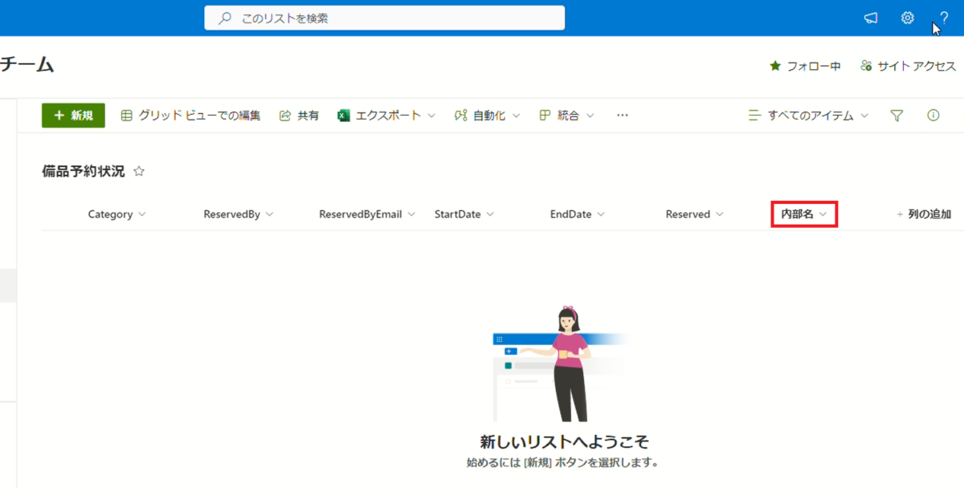The width and height of the screenshot is (964, 488).
Task: Click the サイト アクセス link
Action: click(x=908, y=66)
